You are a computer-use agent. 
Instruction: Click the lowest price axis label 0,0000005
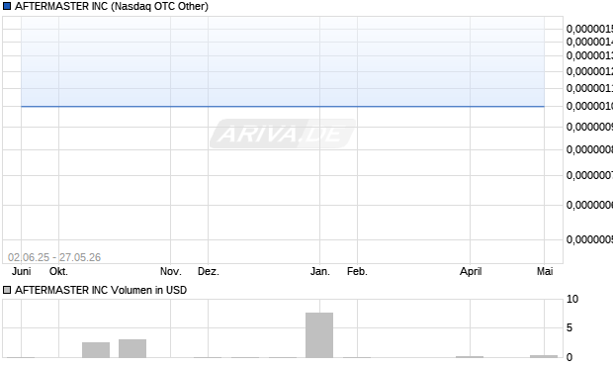(x=589, y=239)
